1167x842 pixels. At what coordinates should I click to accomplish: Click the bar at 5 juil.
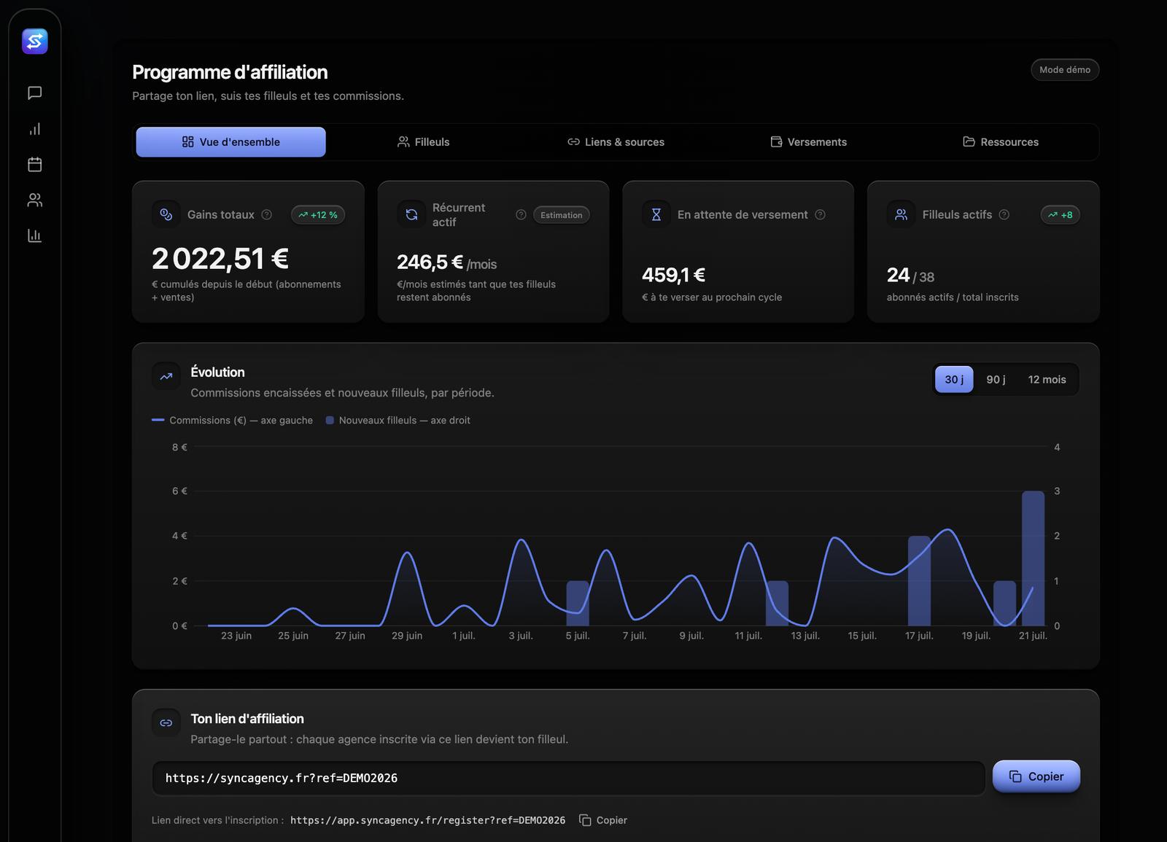(x=578, y=604)
